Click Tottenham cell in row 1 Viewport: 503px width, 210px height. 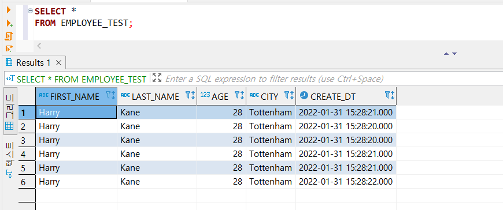tap(271, 112)
